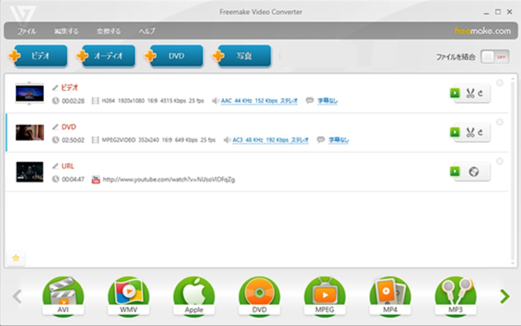Click the DVD item title text

click(x=69, y=127)
